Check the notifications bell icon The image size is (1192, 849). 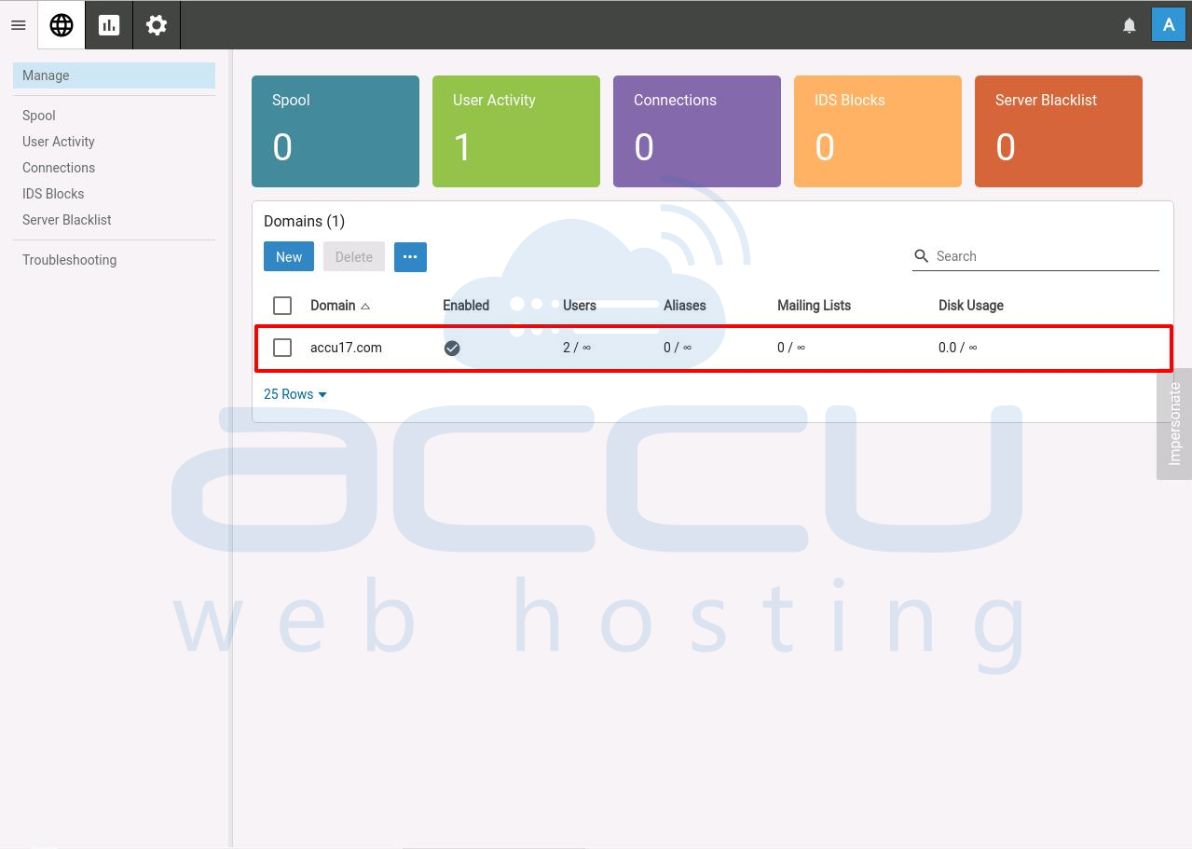[1130, 25]
